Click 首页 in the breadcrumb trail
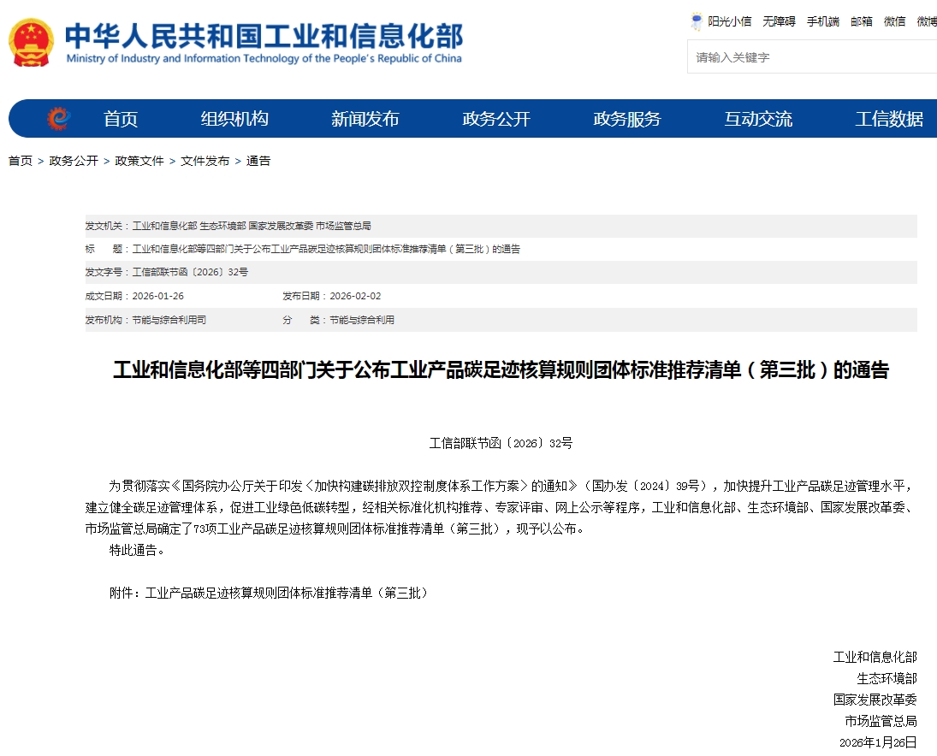 (x=21, y=161)
